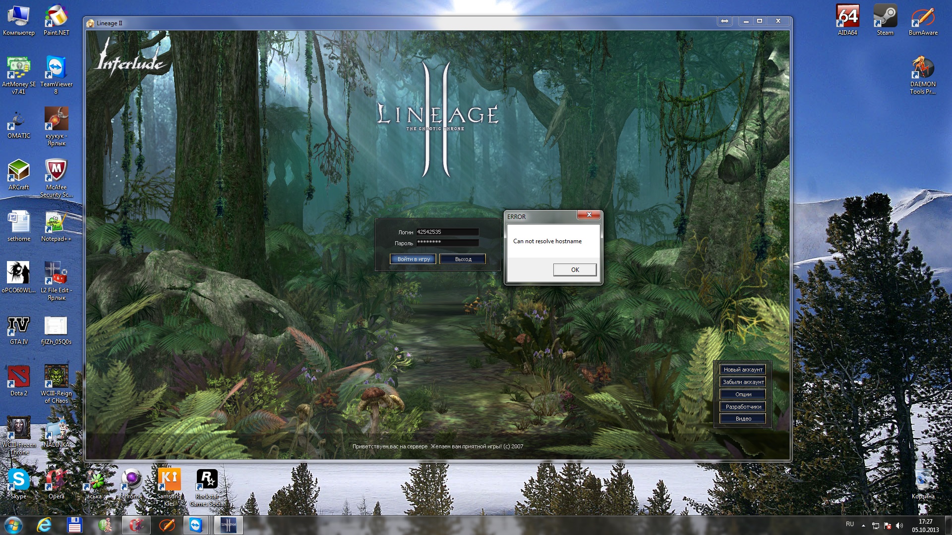Image resolution: width=952 pixels, height=535 pixels.
Task: Open Забыли аккаунт in side menu
Action: pos(743,382)
